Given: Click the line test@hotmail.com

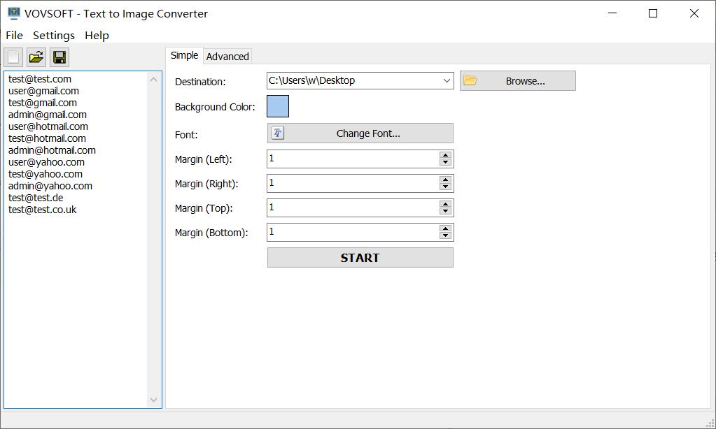Looking at the screenshot, I should [x=47, y=138].
